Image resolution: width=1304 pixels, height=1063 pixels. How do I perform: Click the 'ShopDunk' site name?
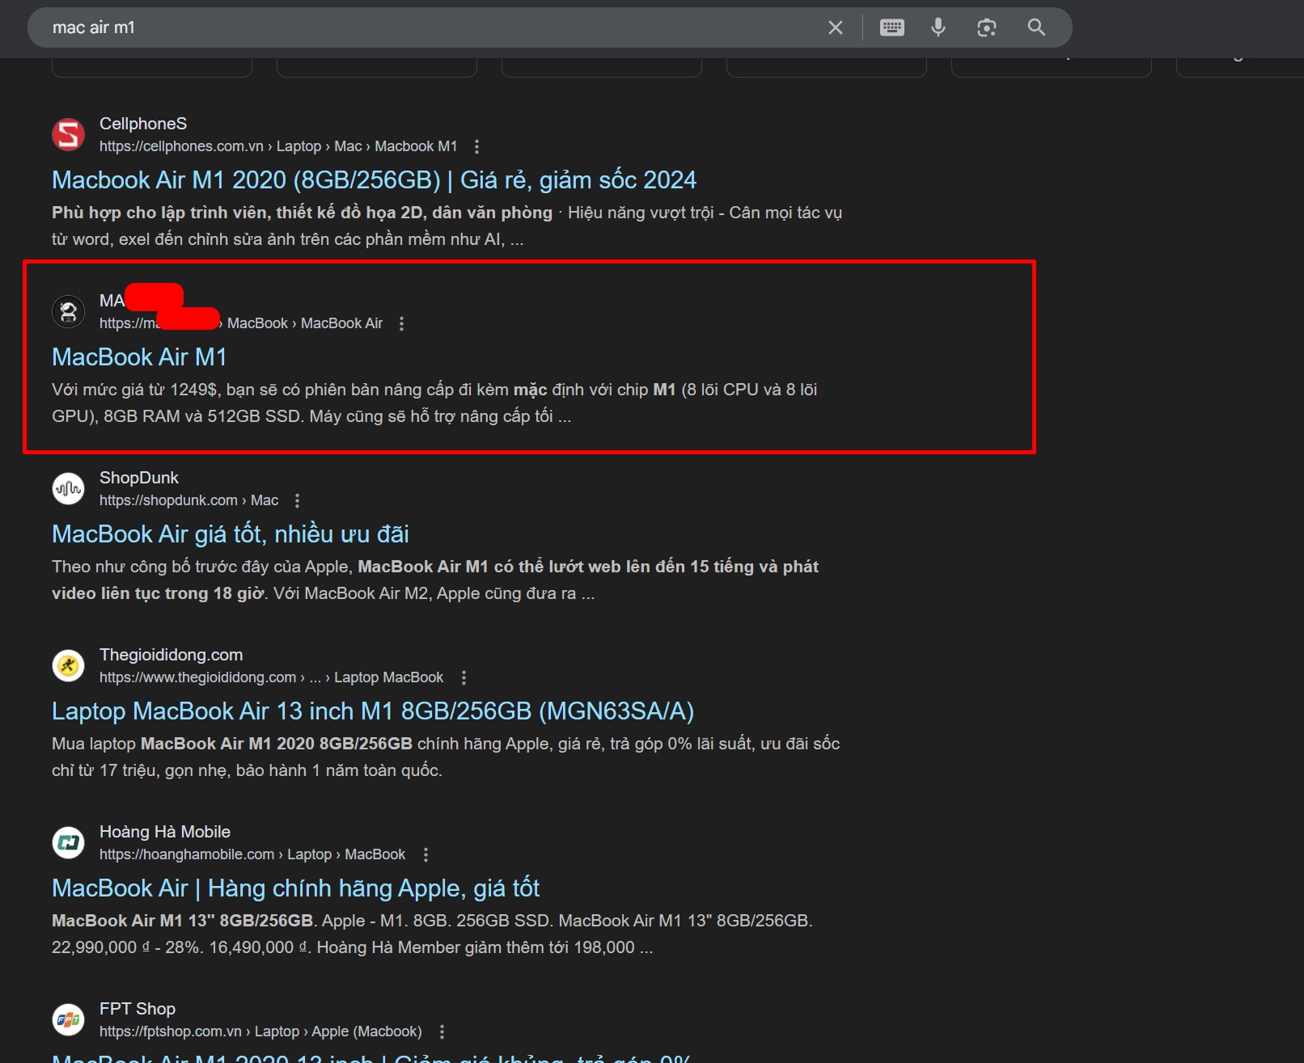139,478
